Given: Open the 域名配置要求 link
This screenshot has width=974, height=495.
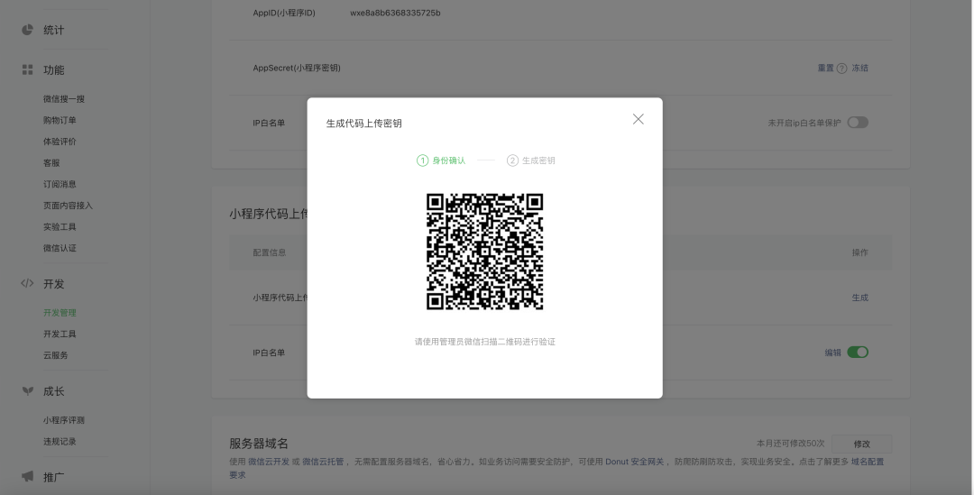Looking at the screenshot, I should [868, 462].
